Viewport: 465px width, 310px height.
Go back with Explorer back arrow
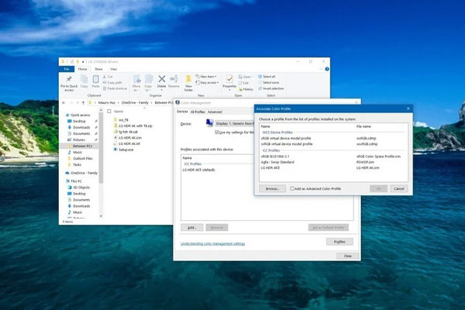[x=64, y=102]
